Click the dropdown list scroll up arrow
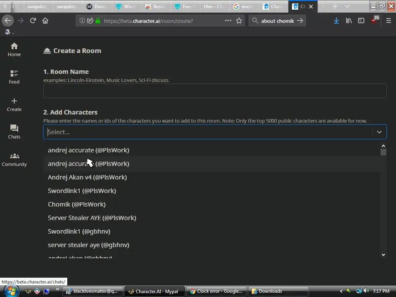Screen dimensions: 396x297 click(x=383, y=146)
